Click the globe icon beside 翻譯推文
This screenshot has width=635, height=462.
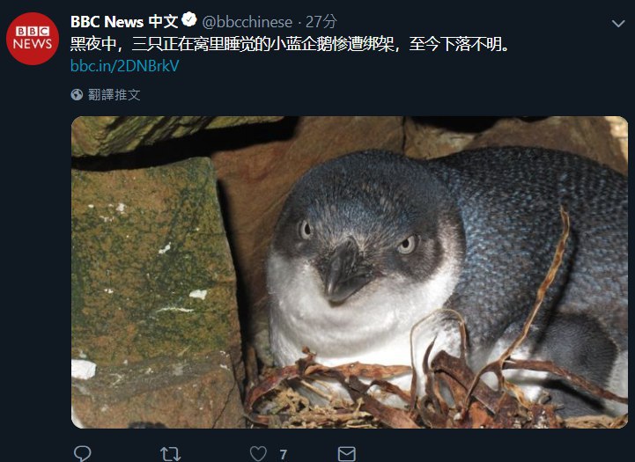pyautogui.click(x=77, y=95)
